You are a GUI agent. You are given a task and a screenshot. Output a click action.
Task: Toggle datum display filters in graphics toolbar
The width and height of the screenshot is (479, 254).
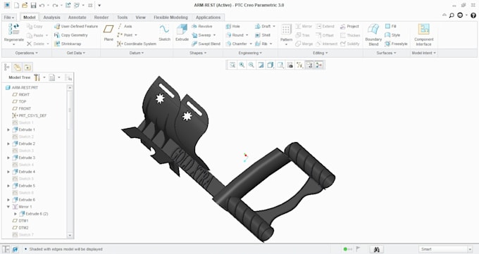(x=299, y=65)
